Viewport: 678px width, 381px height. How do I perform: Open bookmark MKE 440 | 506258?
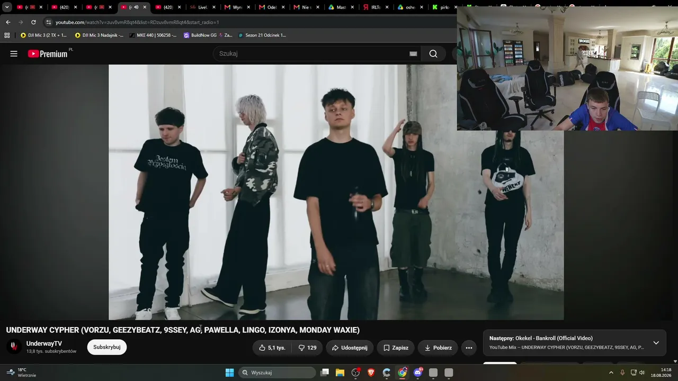pos(153,35)
